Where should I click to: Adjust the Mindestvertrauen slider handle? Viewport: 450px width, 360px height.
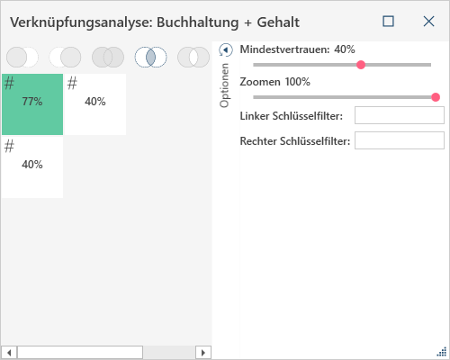pyautogui.click(x=361, y=65)
